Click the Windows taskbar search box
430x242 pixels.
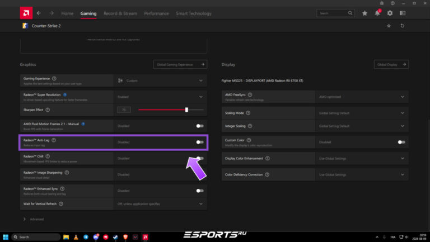36,237
